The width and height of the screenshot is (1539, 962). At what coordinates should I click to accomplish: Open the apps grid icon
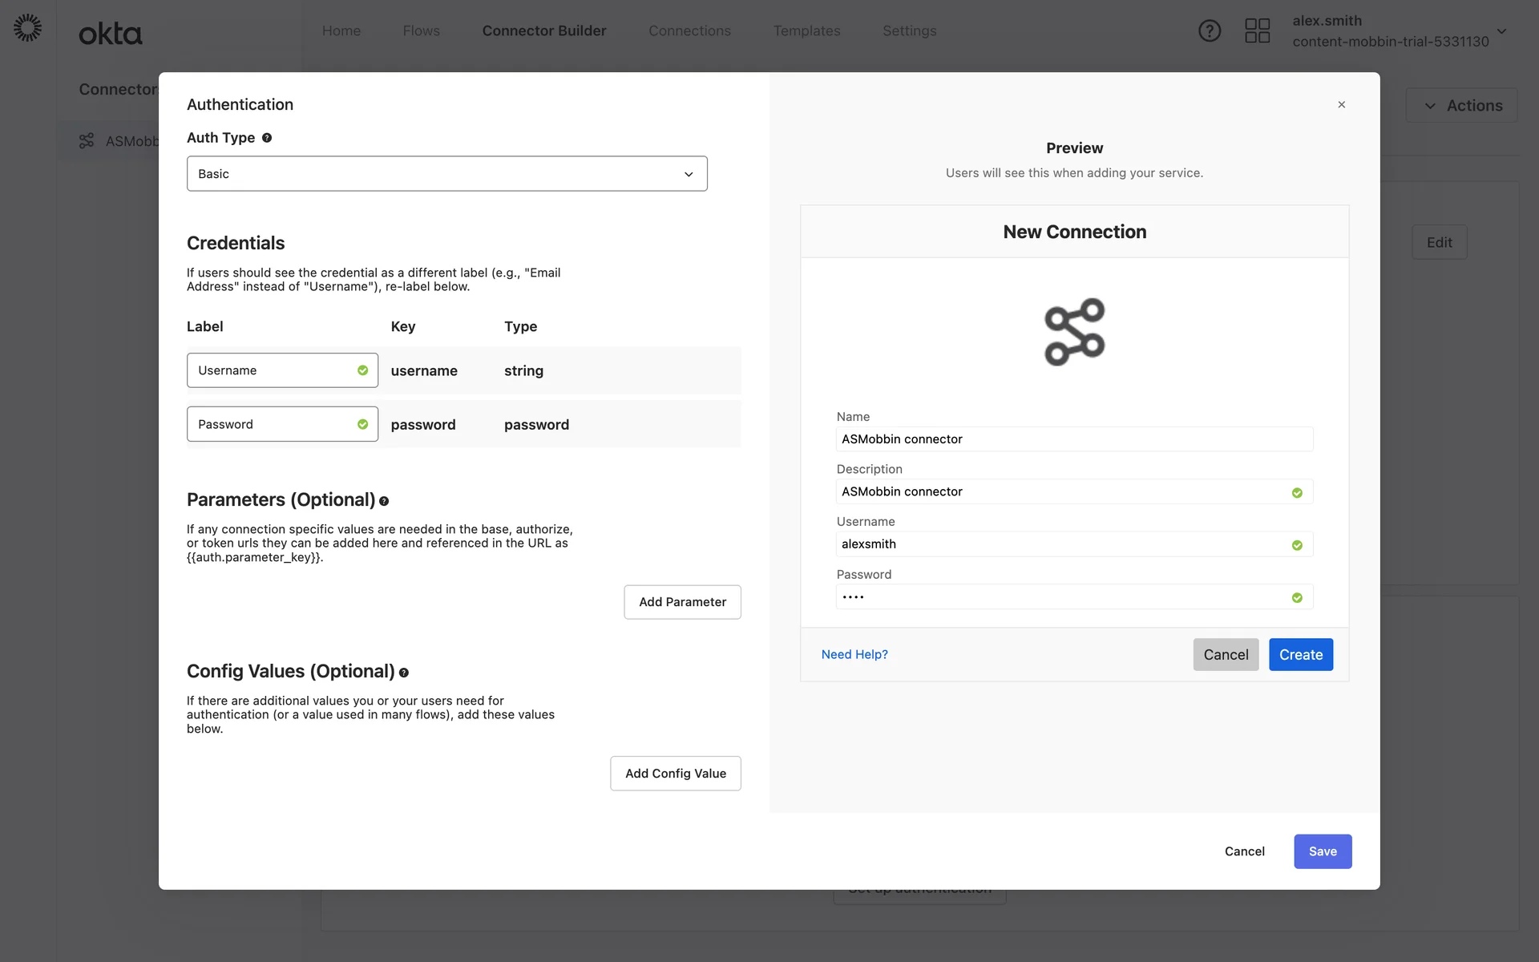[1257, 30]
